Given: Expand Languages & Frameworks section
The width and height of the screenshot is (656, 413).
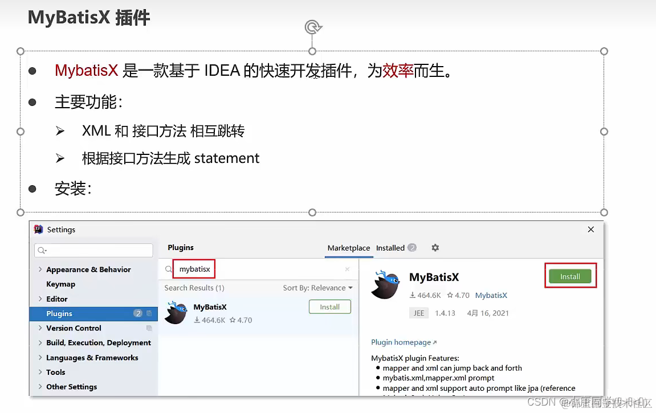Looking at the screenshot, I should pyautogui.click(x=40, y=357).
